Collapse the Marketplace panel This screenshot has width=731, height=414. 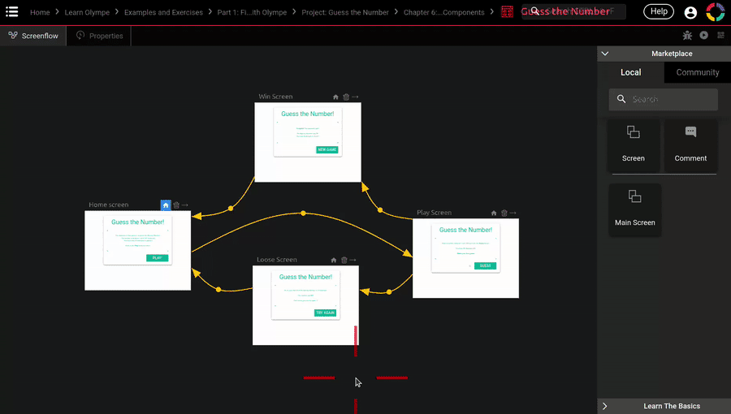tap(605, 54)
